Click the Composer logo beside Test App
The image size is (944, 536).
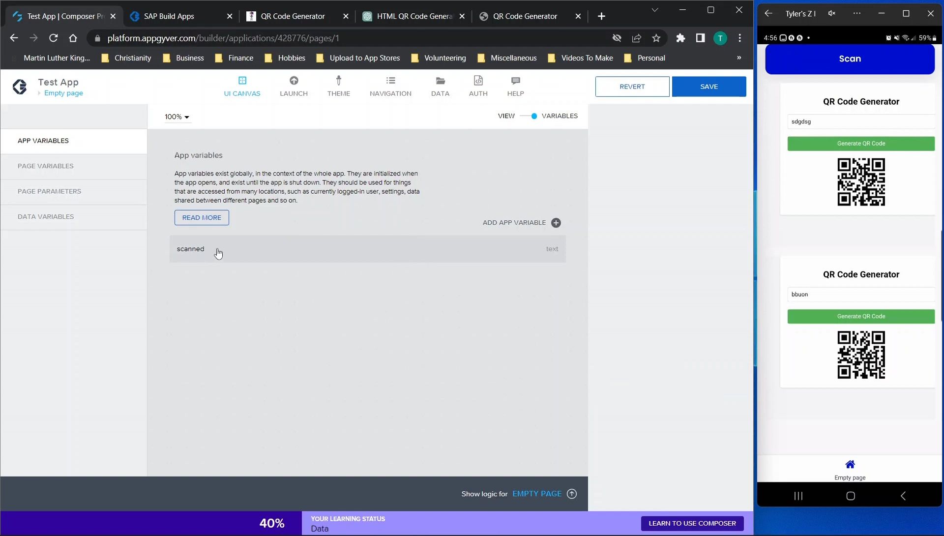20,87
